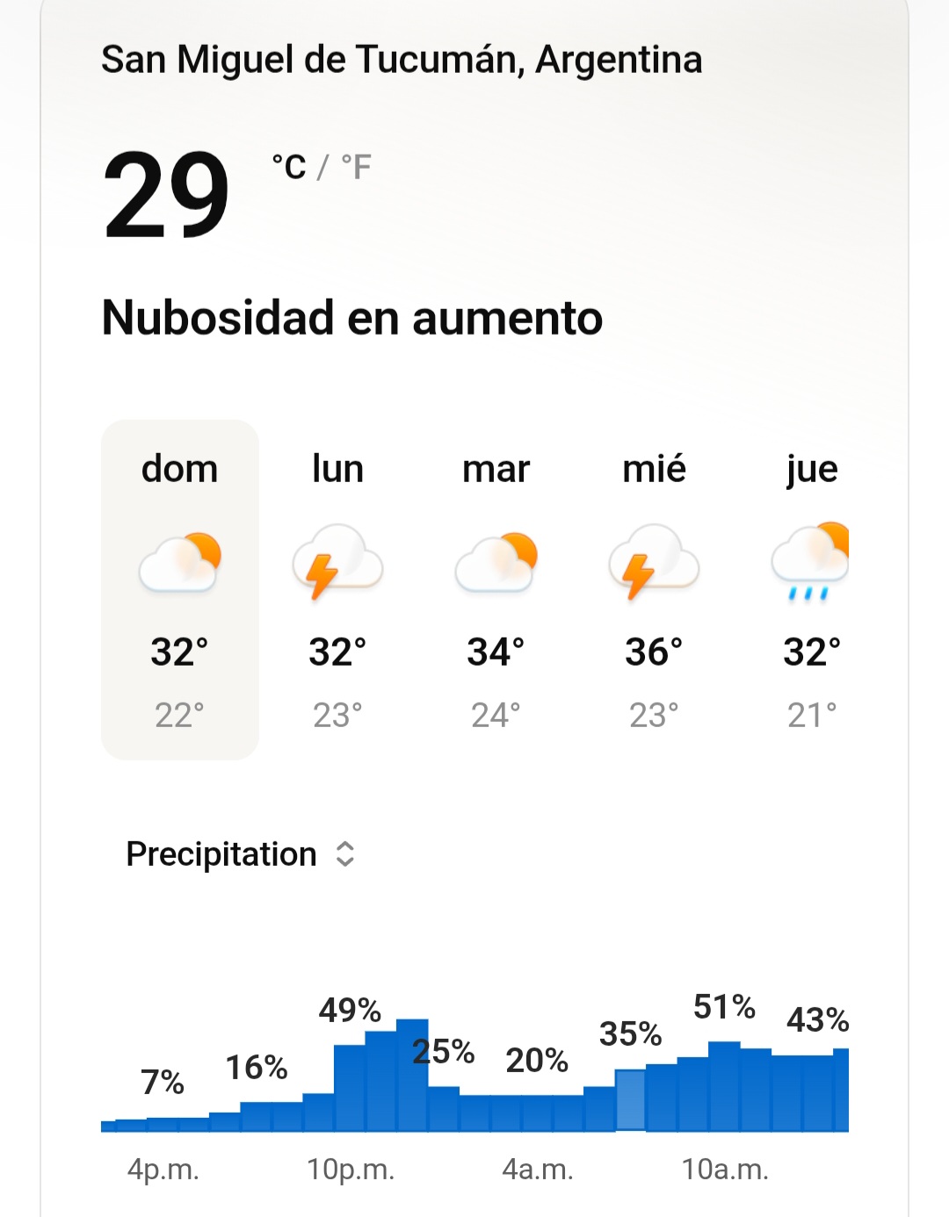Screen dimensions: 949x1217
Task: Click the up-down chevron beside Precipitation
Action: point(345,854)
